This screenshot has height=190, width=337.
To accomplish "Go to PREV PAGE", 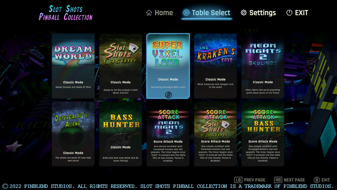I will coord(250,180).
